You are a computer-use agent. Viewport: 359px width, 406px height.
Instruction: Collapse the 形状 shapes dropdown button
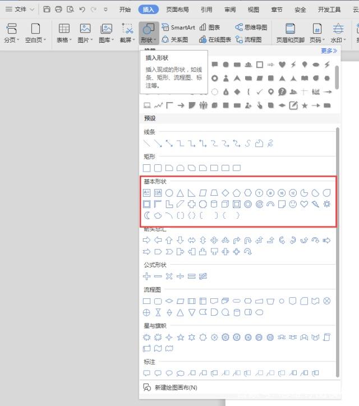(x=149, y=33)
